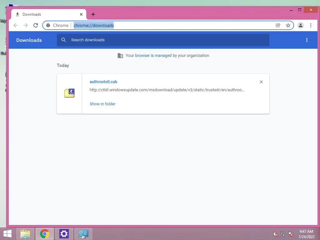This screenshot has height=240, width=320.
Task: Focus the Search downloads field
Action: click(x=163, y=40)
